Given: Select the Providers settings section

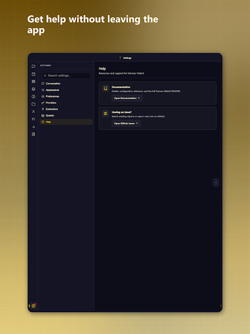Looking at the screenshot, I should pyautogui.click(x=66, y=103).
